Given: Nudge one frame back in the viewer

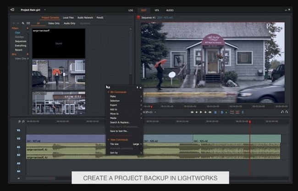Looking at the screenshot, I should point(197,112).
